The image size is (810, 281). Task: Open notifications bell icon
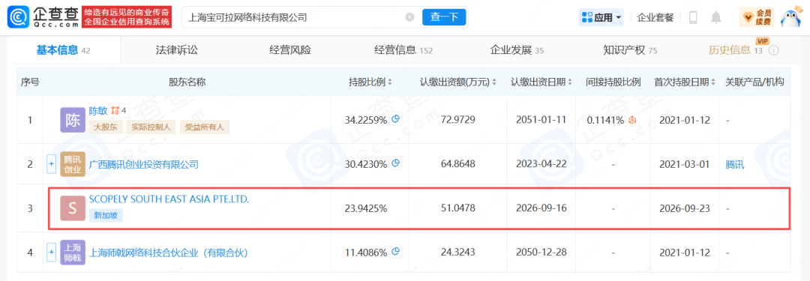coord(715,17)
